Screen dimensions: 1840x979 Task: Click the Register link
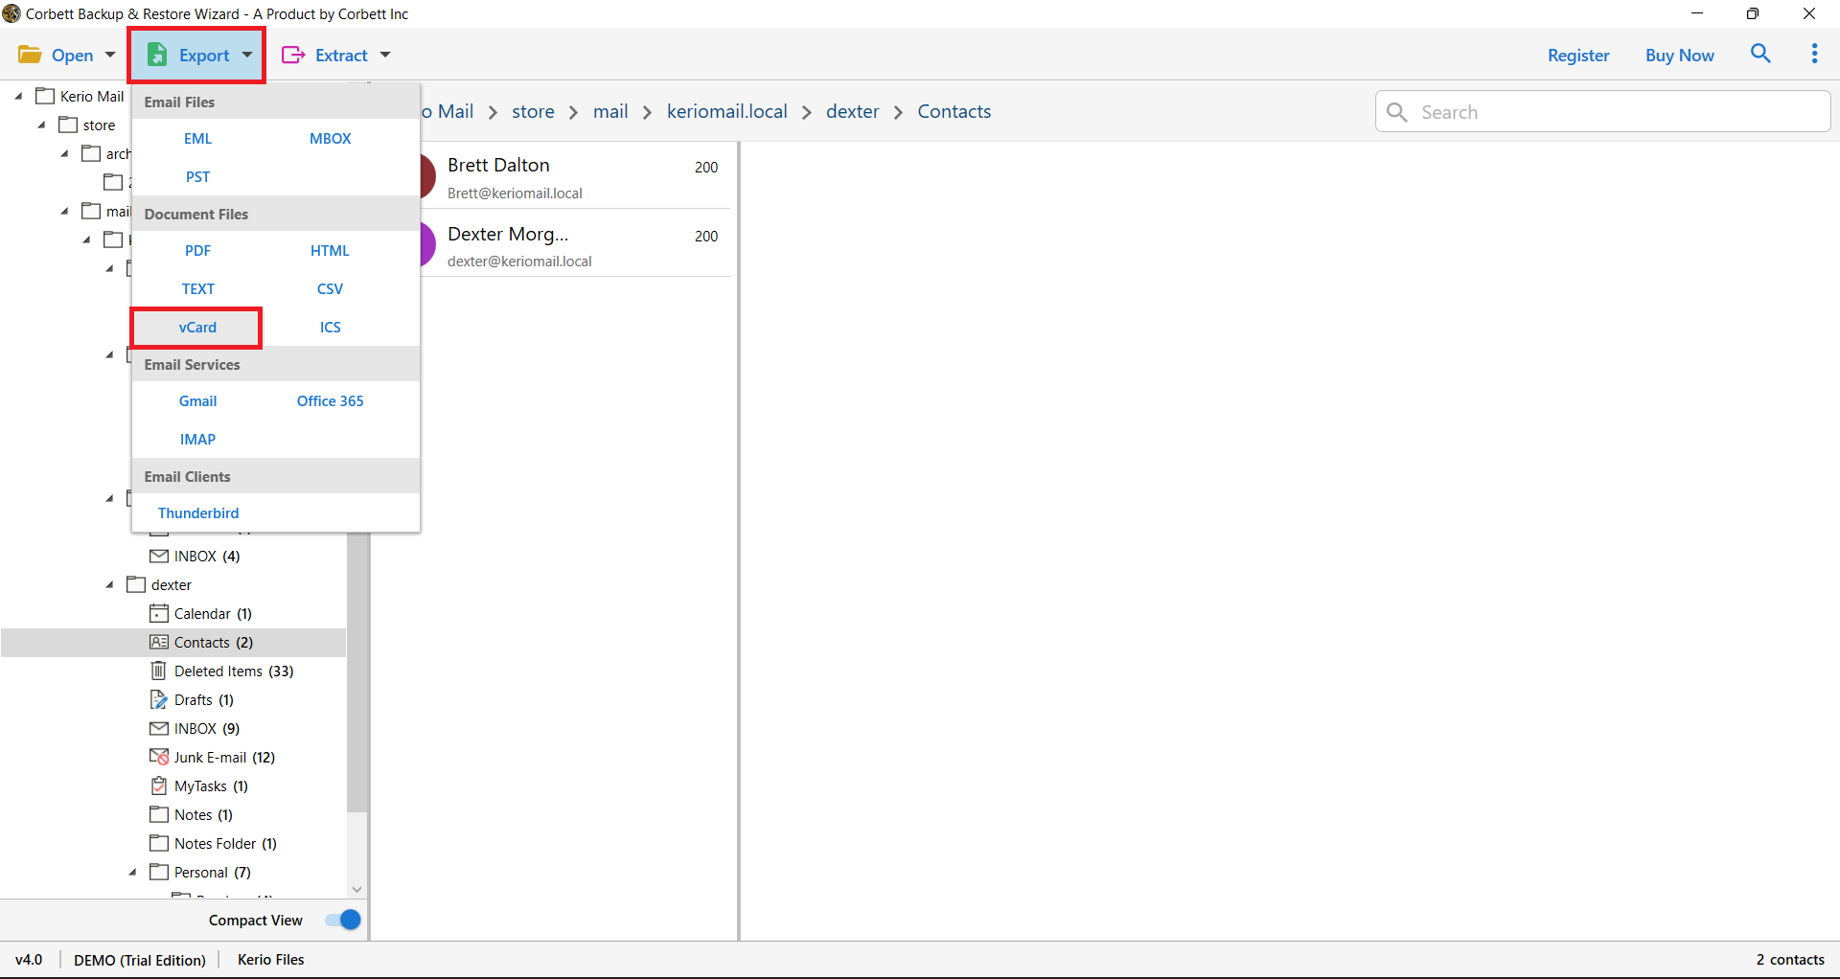click(1578, 55)
